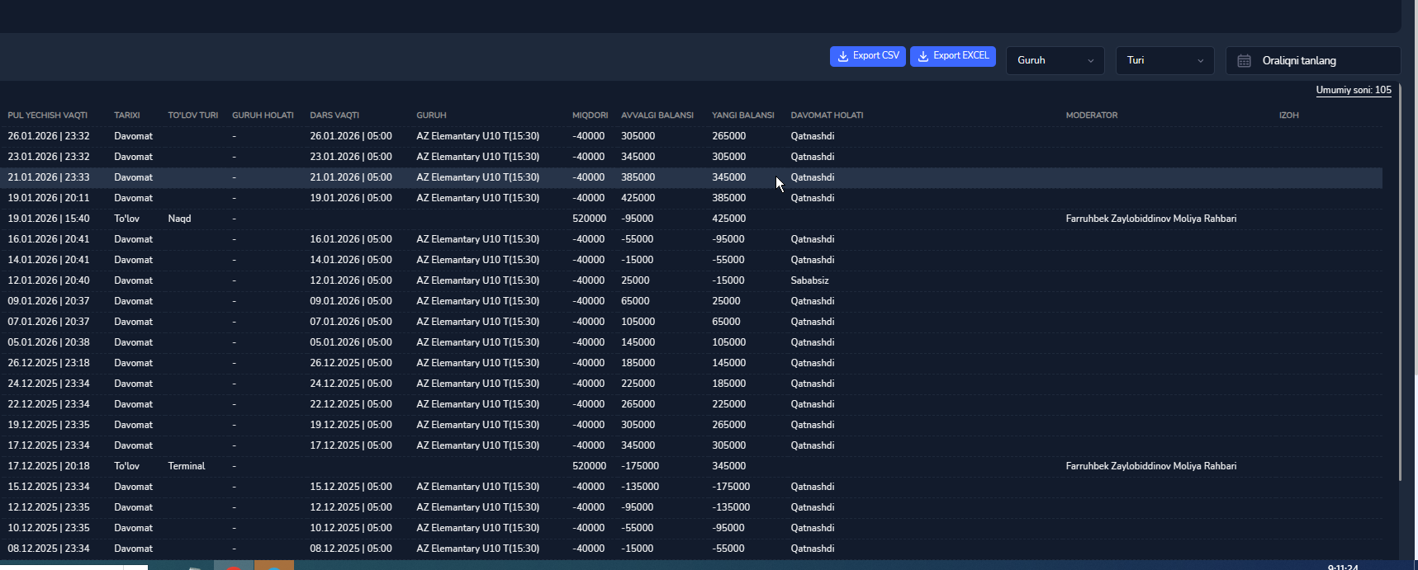The height and width of the screenshot is (570, 1418).
Task: Select the 23.01.2026 | 23:32 row timestamp
Action: click(49, 157)
